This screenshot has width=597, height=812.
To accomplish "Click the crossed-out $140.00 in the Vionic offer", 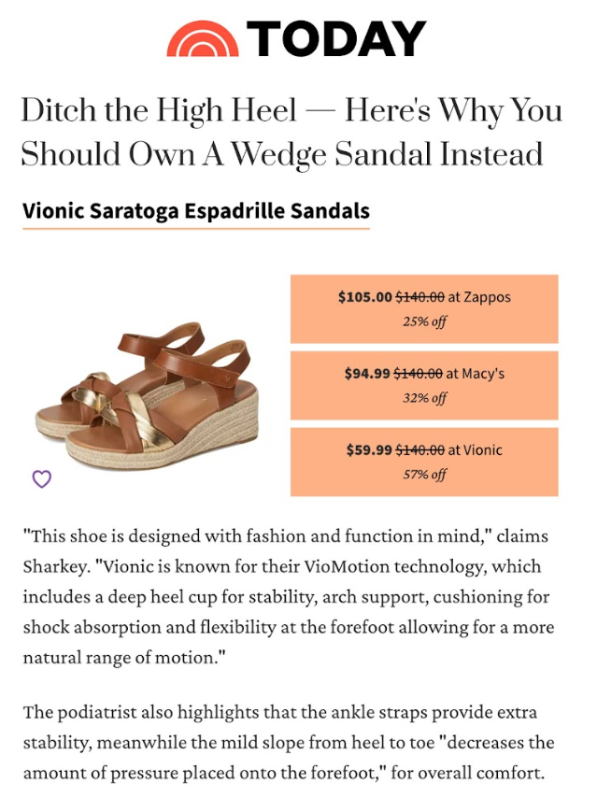I will pyautogui.click(x=421, y=450).
